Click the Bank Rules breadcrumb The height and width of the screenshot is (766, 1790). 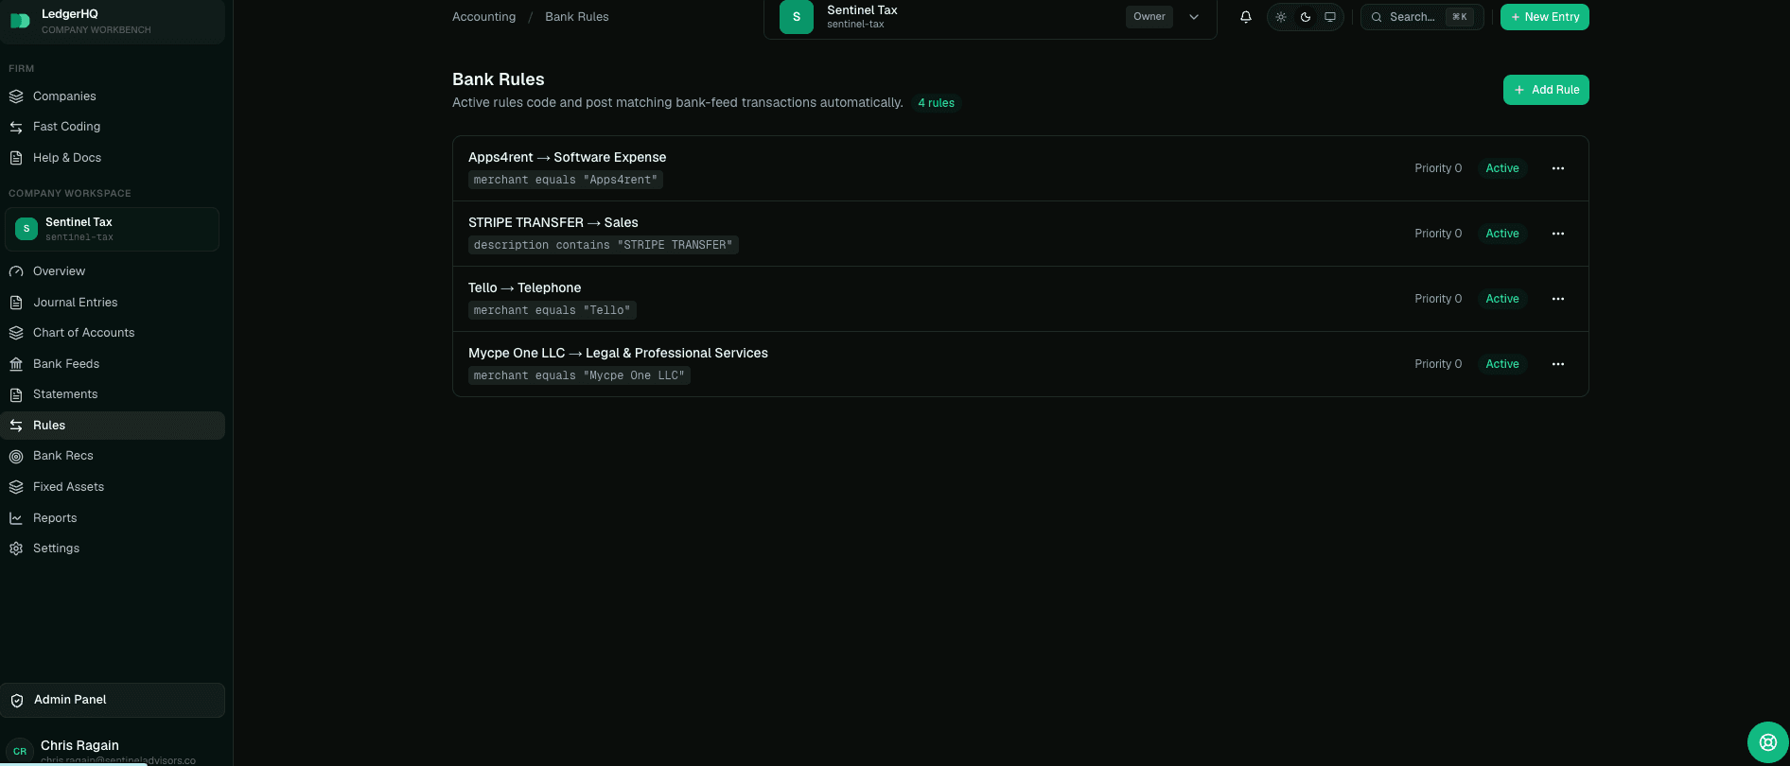(x=577, y=17)
